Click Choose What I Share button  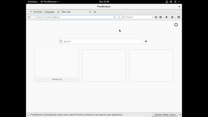pyautogui.click(x=165, y=115)
